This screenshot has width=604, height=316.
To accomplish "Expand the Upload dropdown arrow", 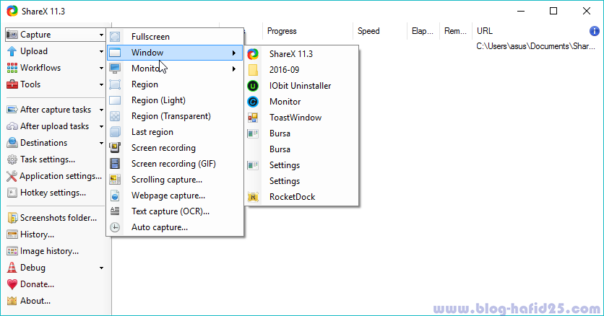I will tap(101, 51).
